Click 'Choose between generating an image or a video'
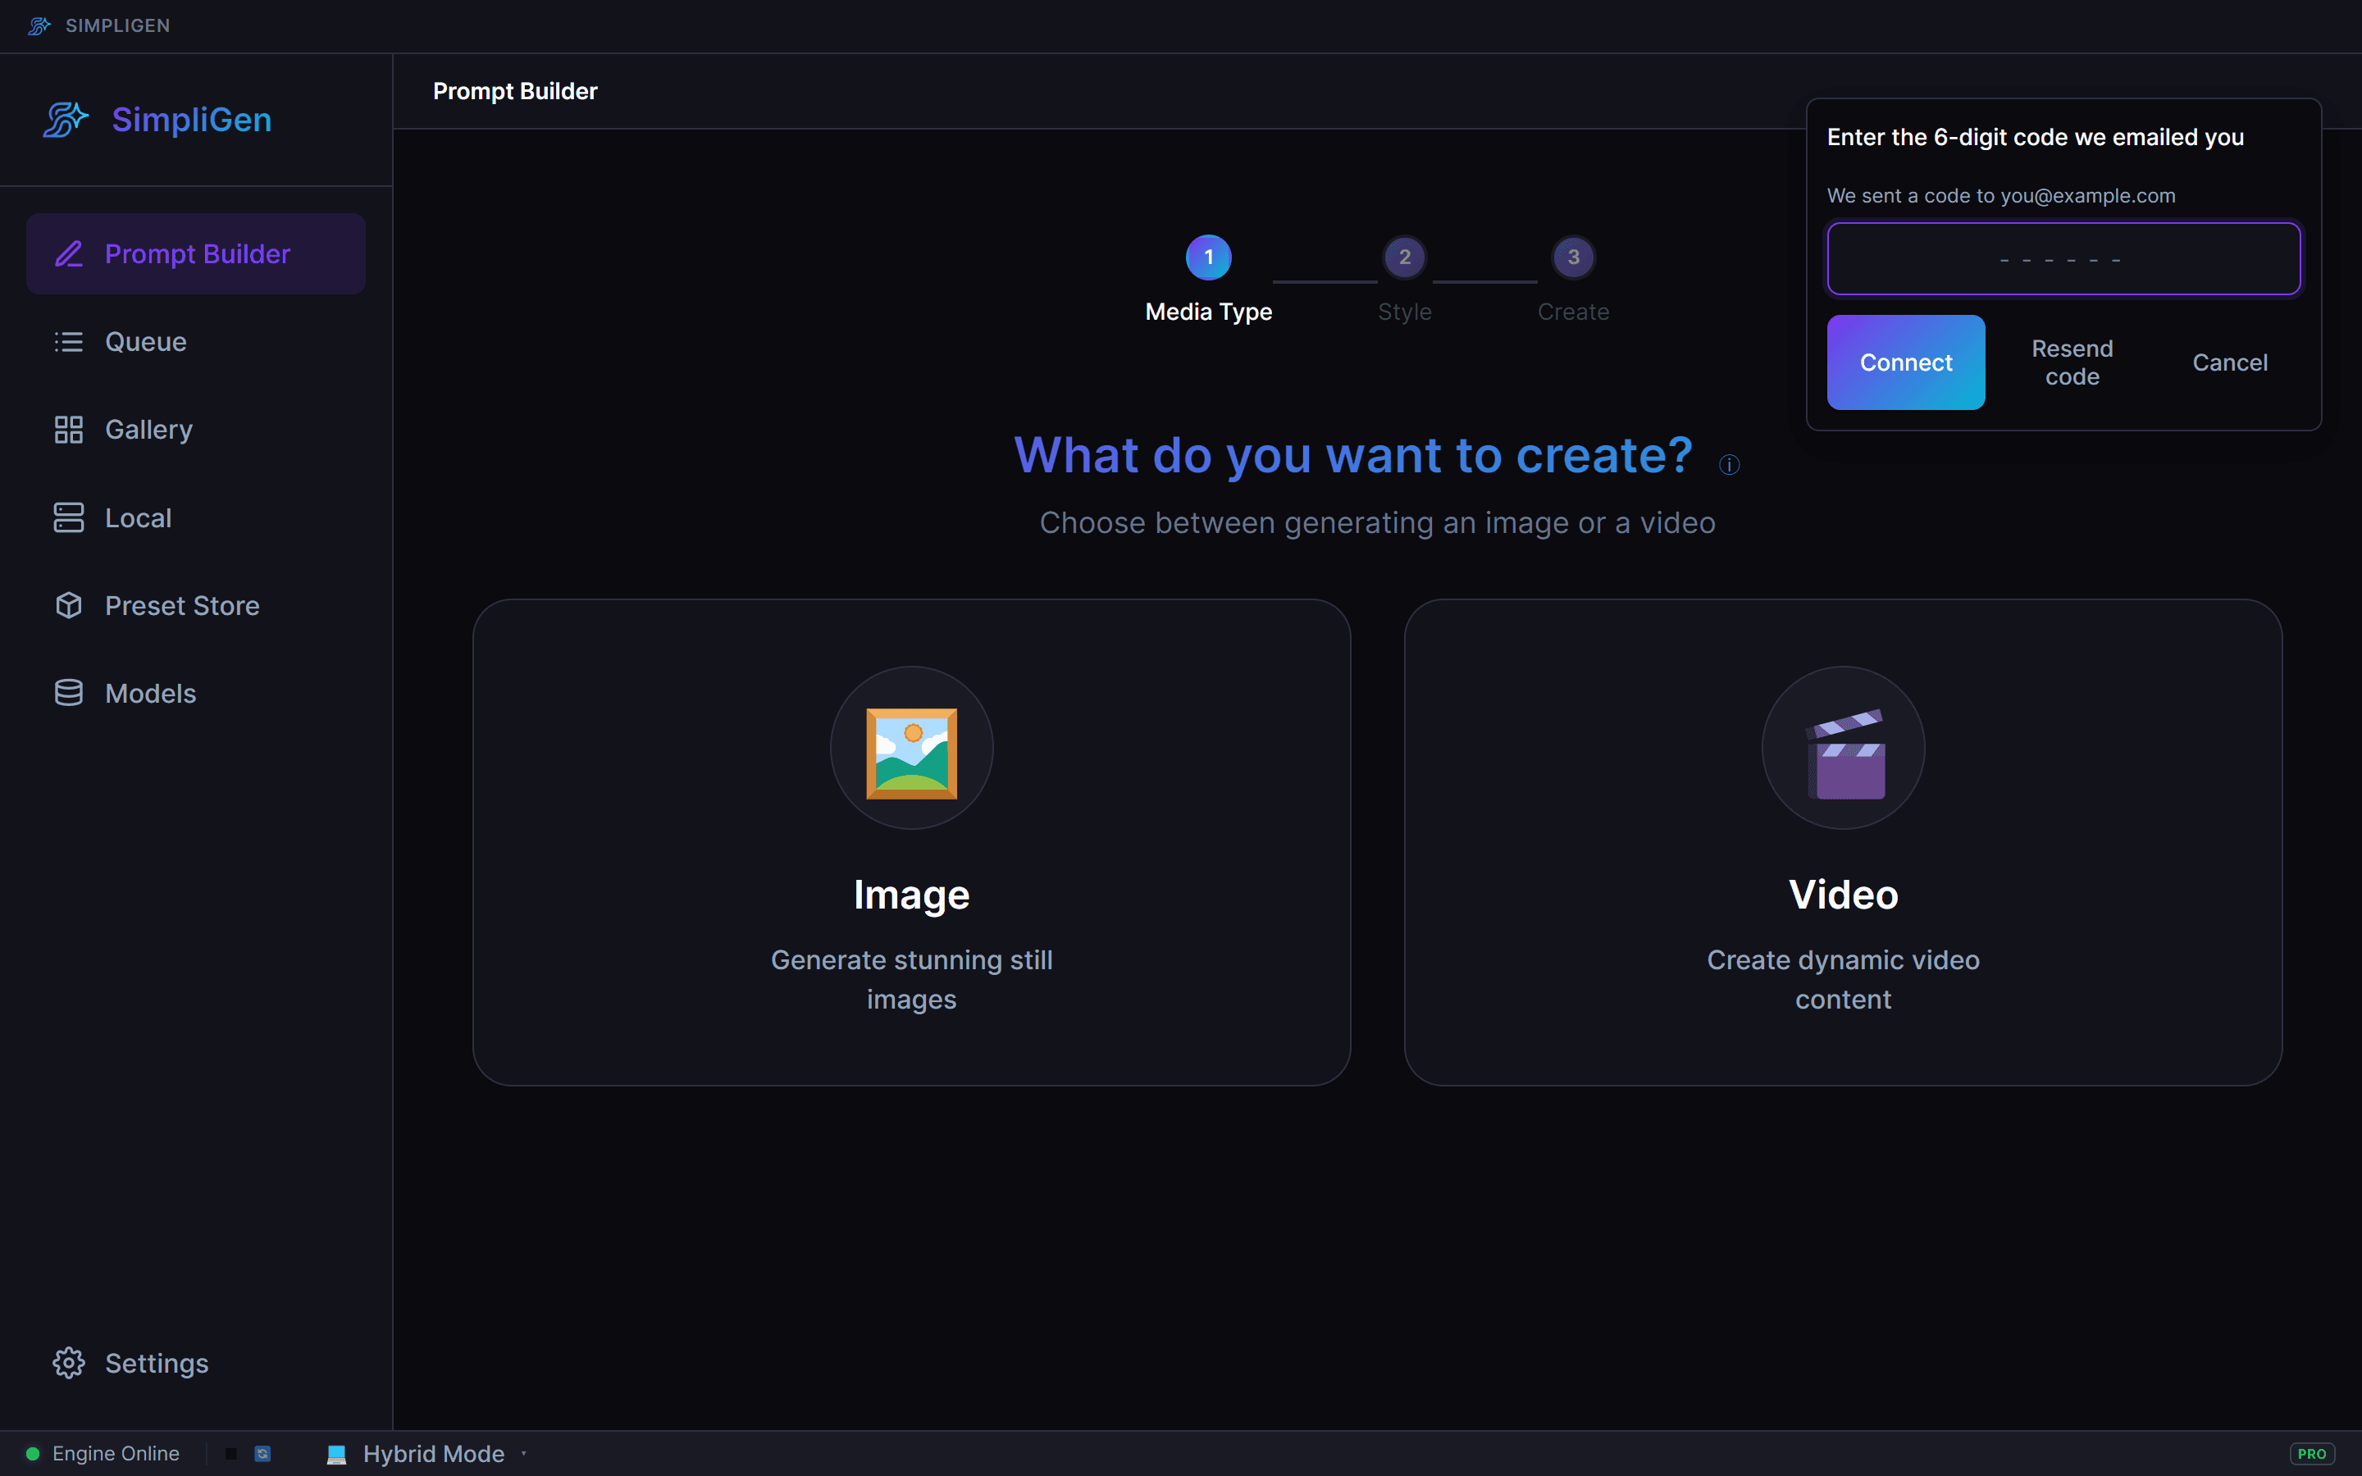 [x=1377, y=523]
